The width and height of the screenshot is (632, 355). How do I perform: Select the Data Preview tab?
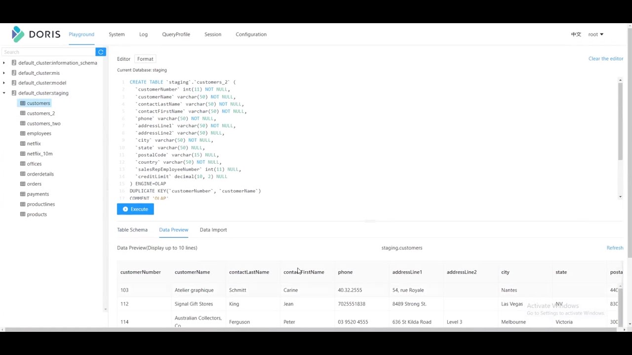pos(173,230)
